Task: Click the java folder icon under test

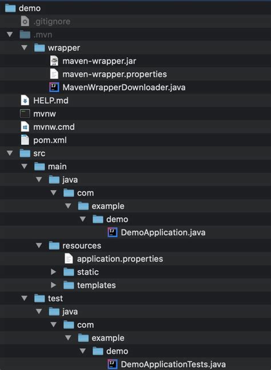Action: [x=54, y=312]
